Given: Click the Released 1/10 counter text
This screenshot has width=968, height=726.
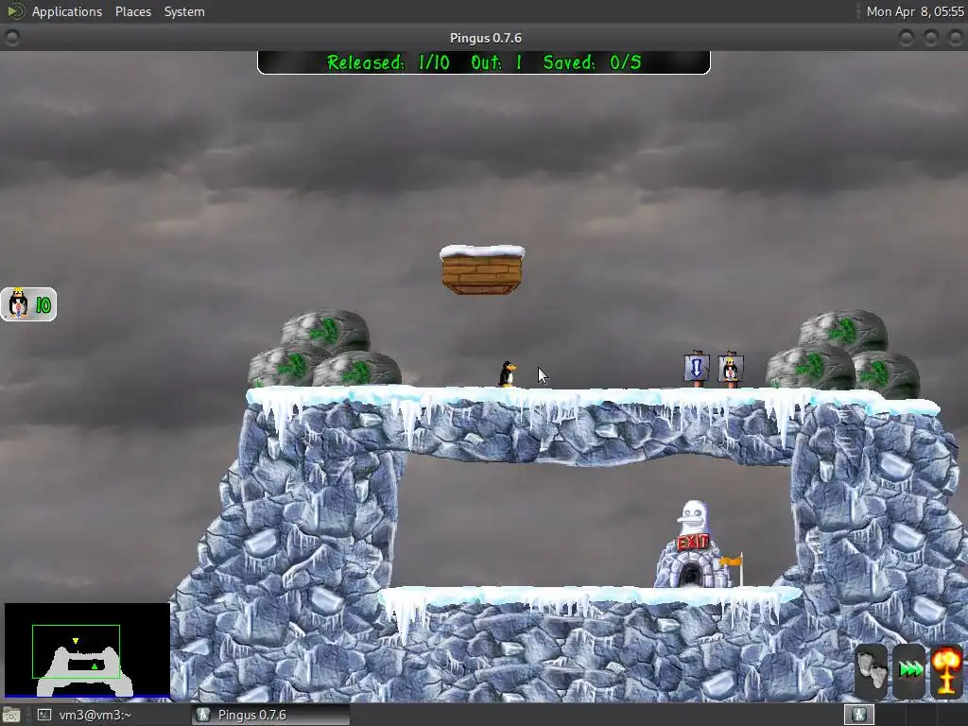Looking at the screenshot, I should coord(388,62).
